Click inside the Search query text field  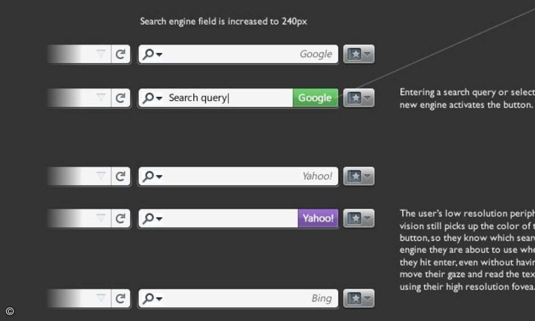216,98
